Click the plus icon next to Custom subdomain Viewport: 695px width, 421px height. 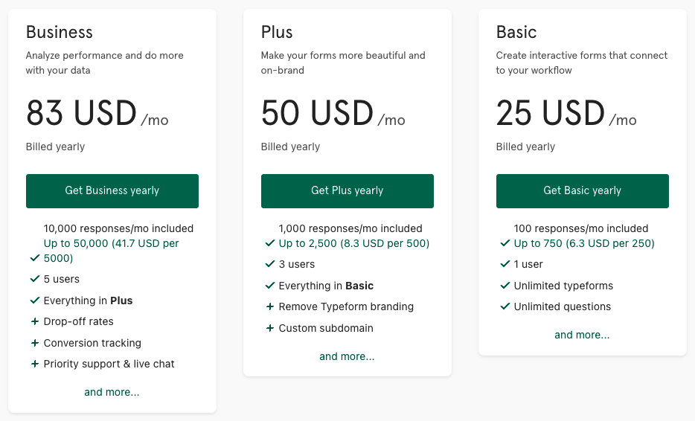point(269,328)
